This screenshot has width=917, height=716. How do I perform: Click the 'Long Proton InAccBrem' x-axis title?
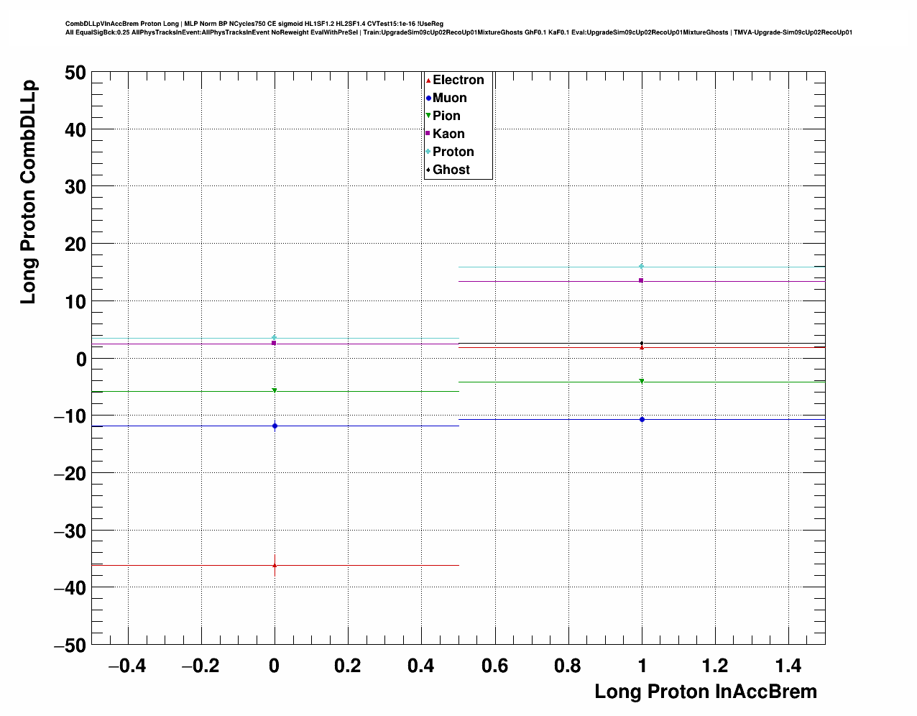pos(705,692)
